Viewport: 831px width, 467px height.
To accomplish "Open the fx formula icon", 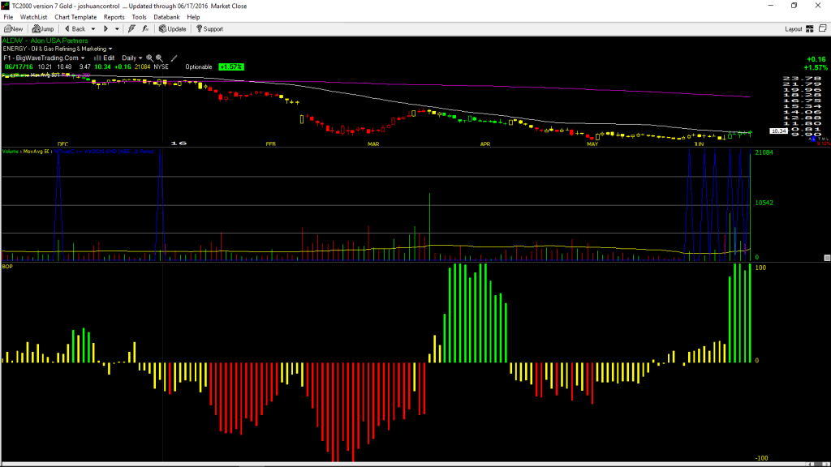I will [x=145, y=29].
